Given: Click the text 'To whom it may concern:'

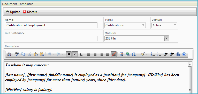Looking at the screenshot, I should [27, 65].
